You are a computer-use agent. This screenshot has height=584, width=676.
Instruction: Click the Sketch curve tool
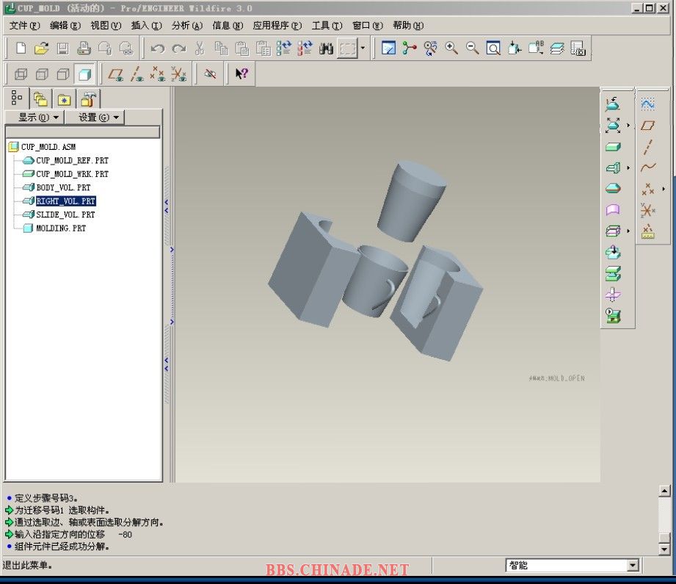tap(647, 104)
